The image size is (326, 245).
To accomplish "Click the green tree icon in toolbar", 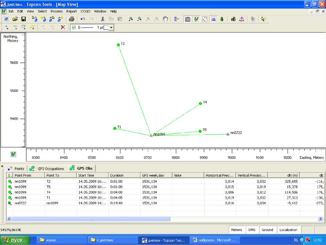I will pyautogui.click(x=222, y=19).
